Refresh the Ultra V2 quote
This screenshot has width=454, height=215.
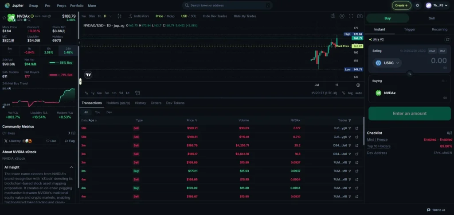tap(447, 39)
